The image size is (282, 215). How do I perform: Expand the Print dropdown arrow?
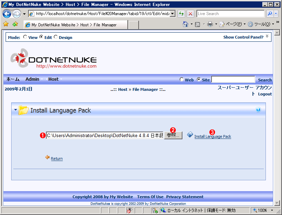[216, 24]
